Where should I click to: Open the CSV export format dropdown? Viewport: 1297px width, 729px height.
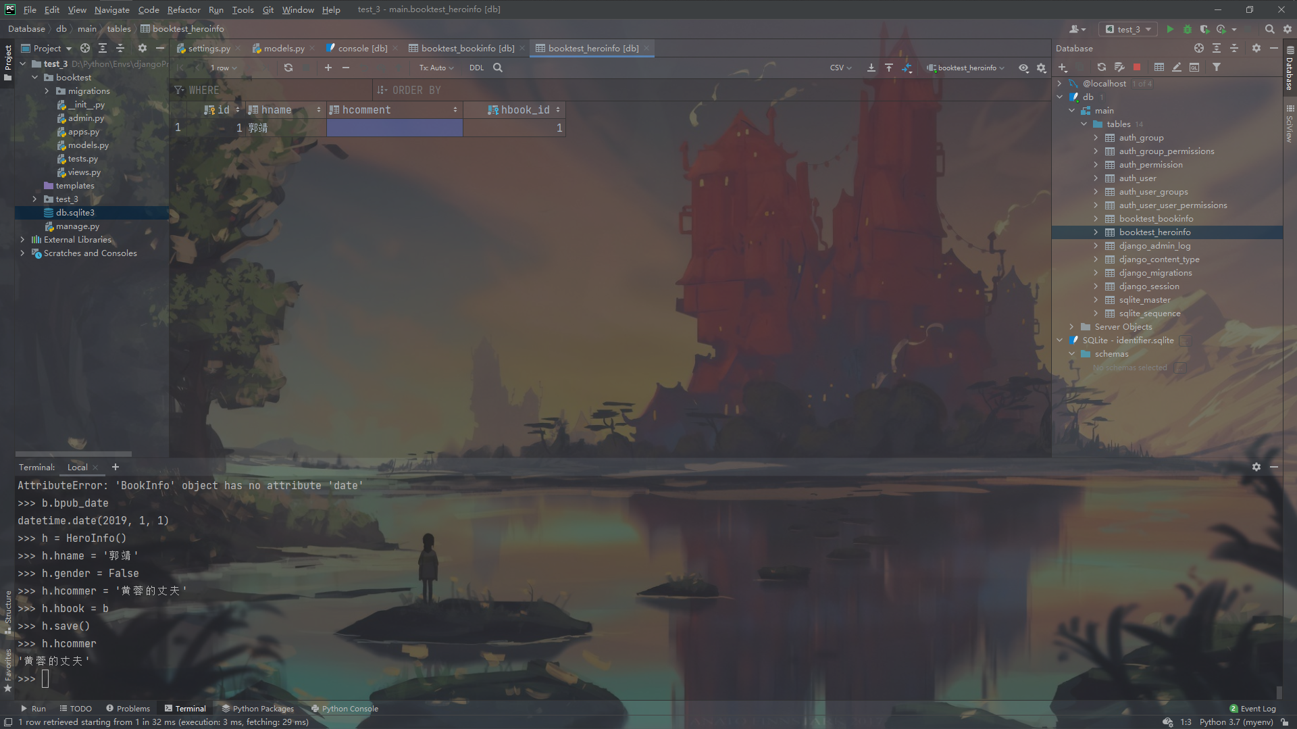tap(841, 68)
